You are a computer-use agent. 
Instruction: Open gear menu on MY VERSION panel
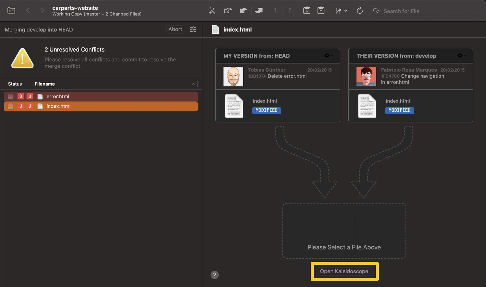click(x=327, y=55)
